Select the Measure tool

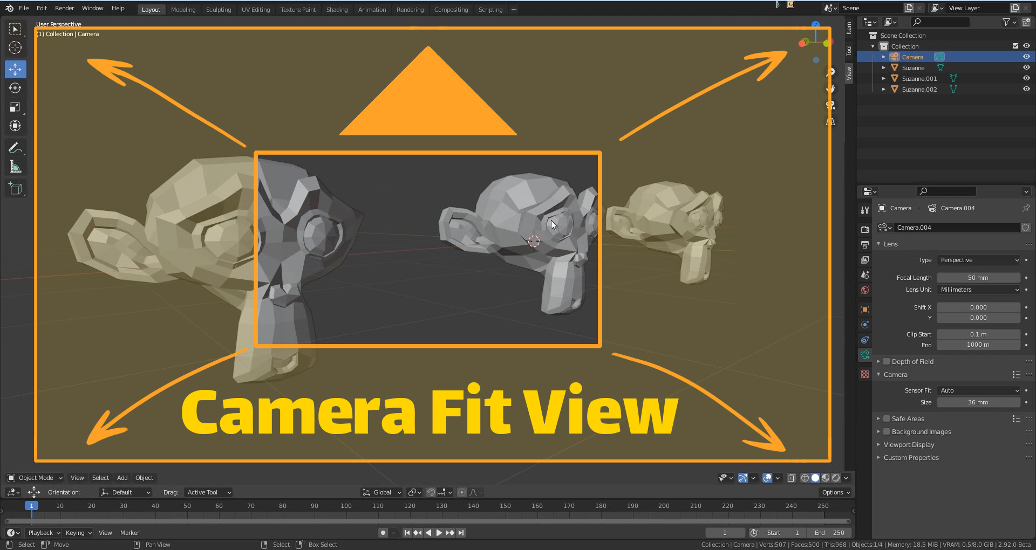pyautogui.click(x=15, y=166)
